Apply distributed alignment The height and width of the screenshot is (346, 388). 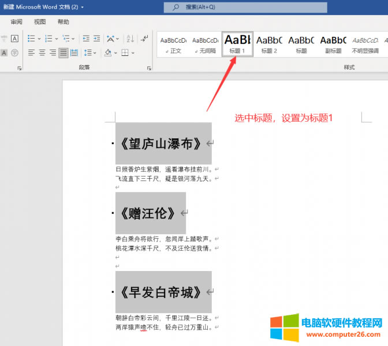74,52
